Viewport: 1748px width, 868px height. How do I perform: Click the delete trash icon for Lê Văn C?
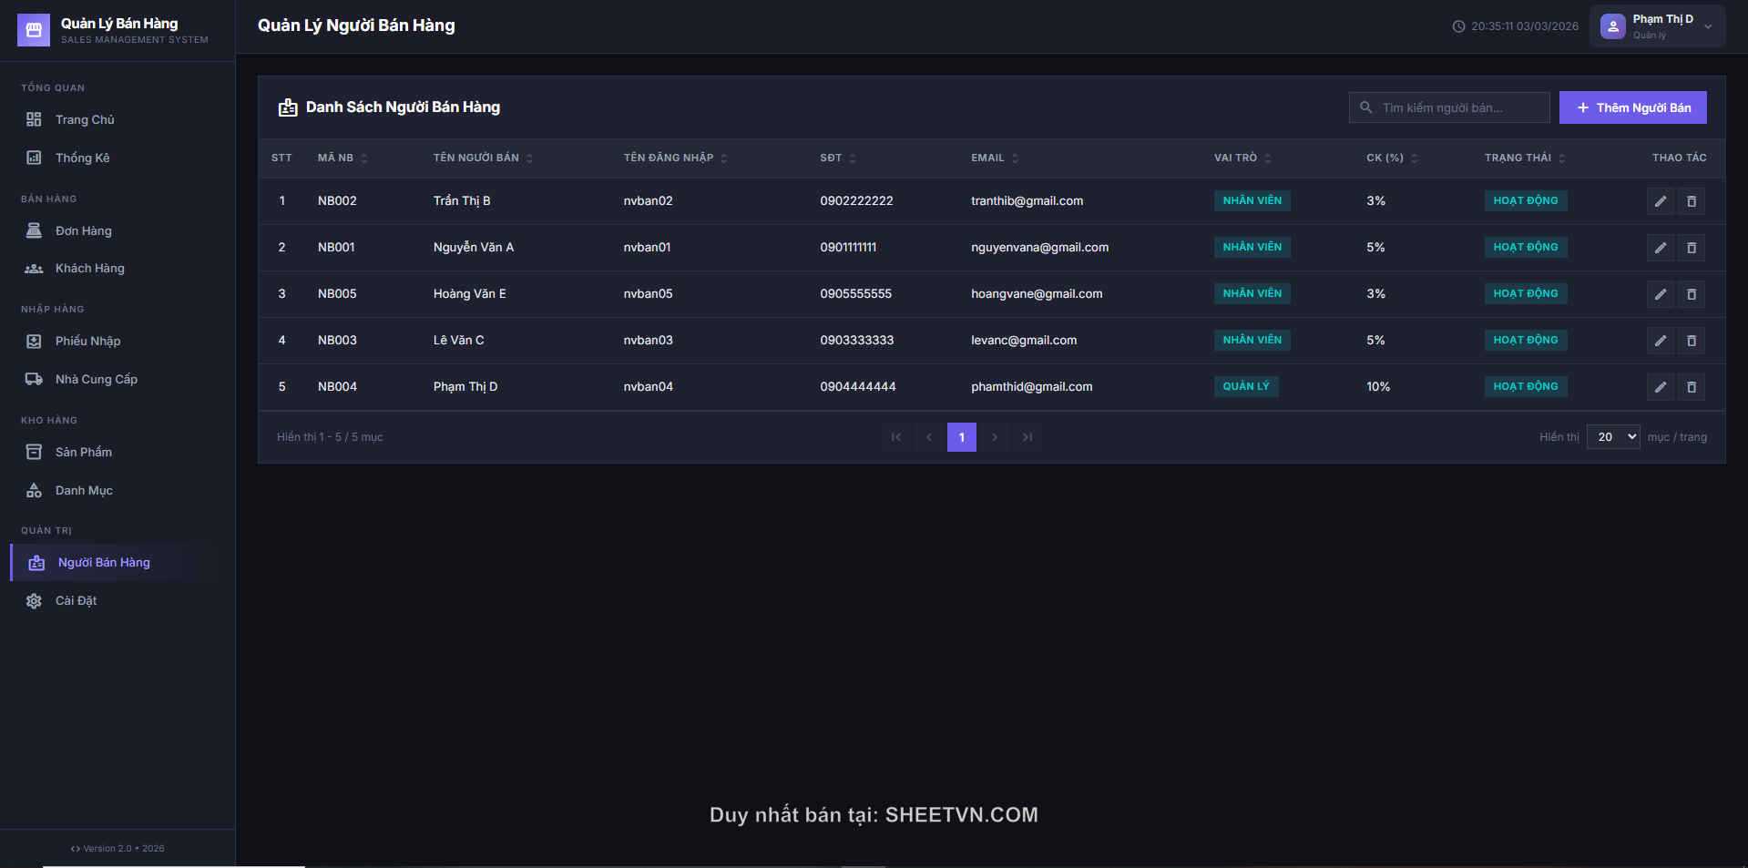1692,341
